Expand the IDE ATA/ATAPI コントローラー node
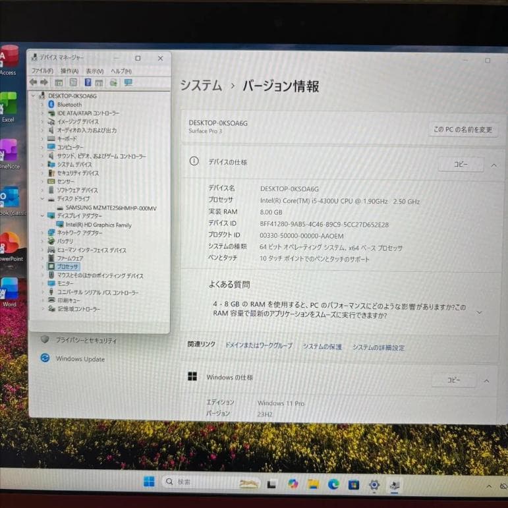This screenshot has width=508, height=508. (42, 113)
